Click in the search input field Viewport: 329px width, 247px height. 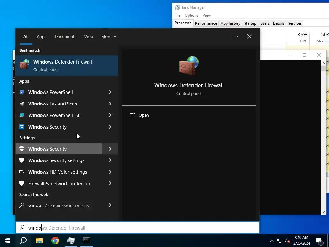138,228
